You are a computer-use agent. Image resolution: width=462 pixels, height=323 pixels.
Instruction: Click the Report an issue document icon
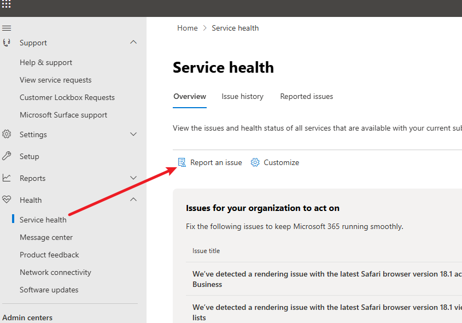[182, 162]
